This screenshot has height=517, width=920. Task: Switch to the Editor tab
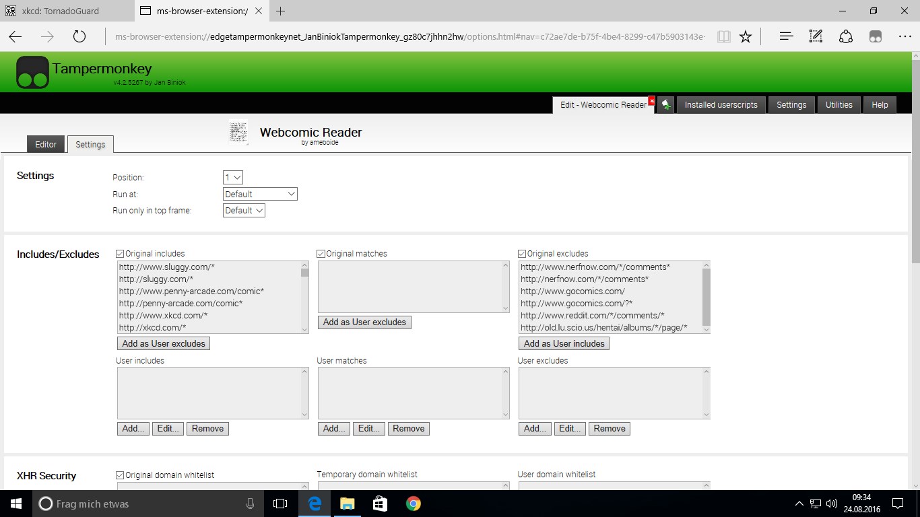pos(46,144)
